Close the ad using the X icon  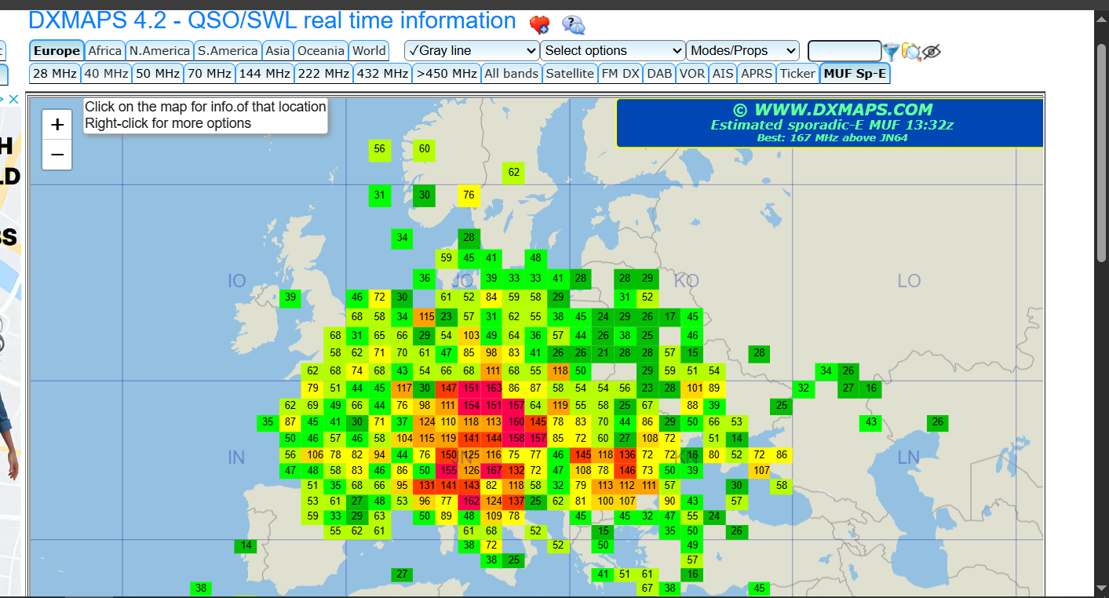click(15, 100)
